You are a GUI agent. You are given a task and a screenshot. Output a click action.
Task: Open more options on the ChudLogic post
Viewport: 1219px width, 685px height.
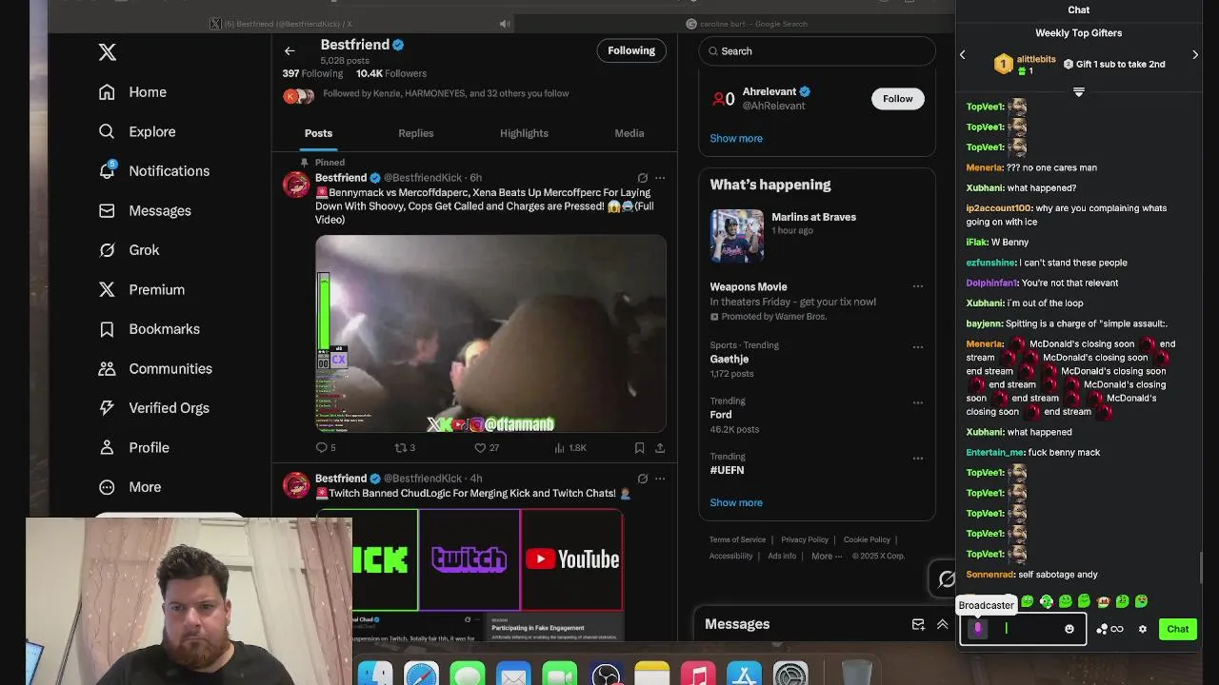click(660, 479)
